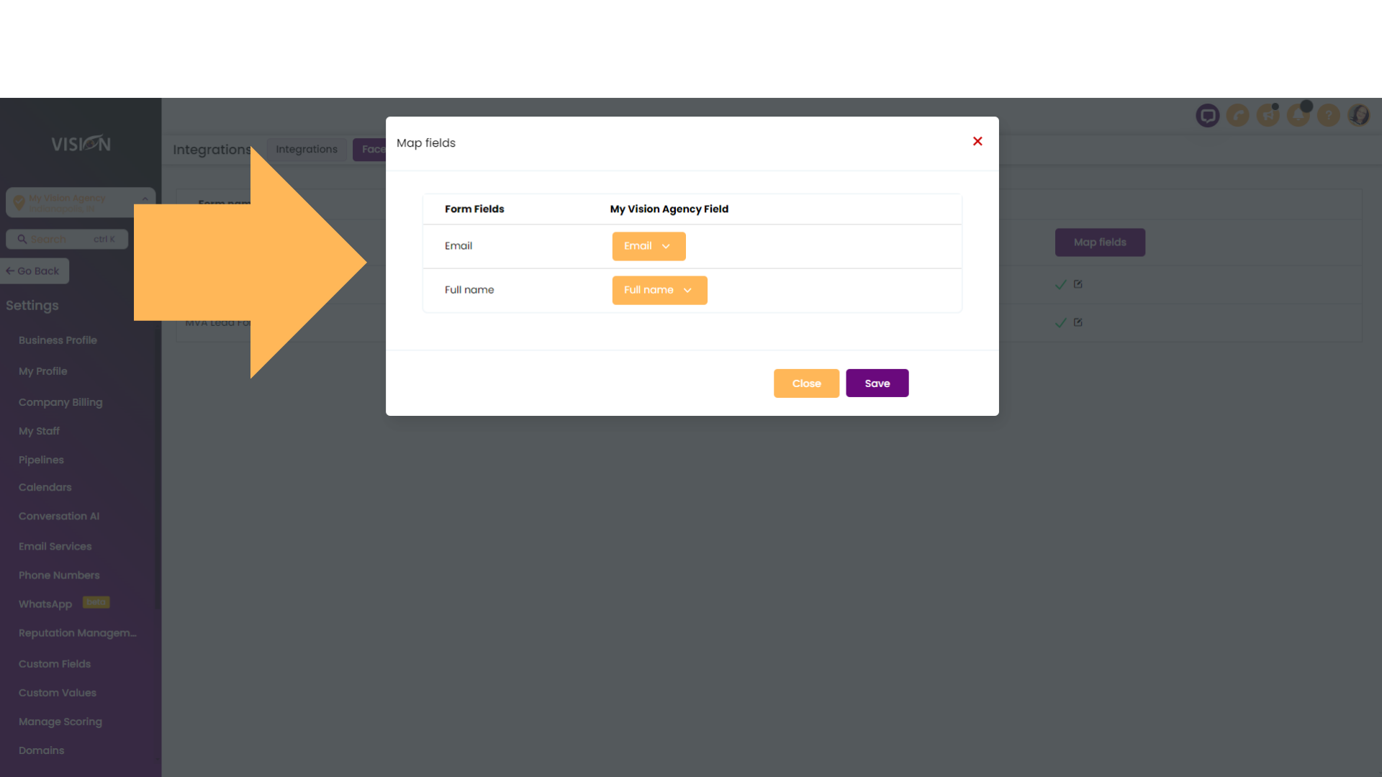Screen dimensions: 1382x777
Task: Click the edit icon in the MVA Lead Form row
Action: point(1078,322)
